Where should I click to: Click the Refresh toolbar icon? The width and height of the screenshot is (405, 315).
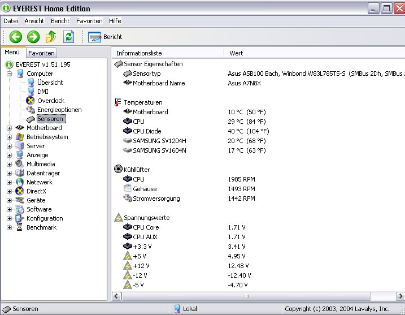69,37
